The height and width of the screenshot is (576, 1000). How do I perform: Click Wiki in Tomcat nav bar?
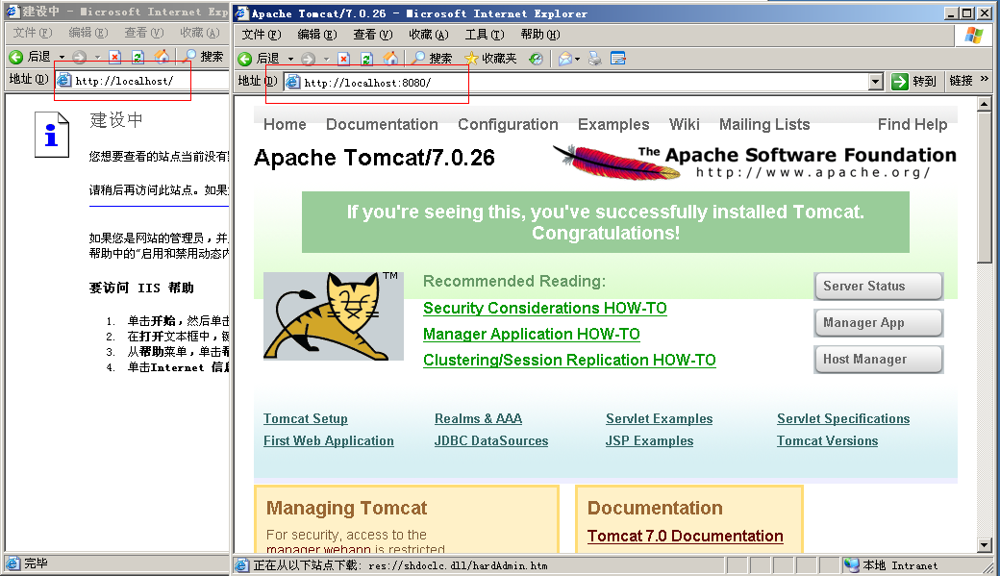685,124
